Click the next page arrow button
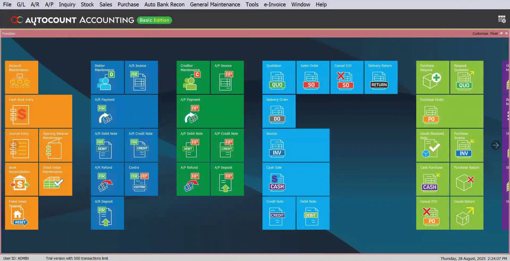Viewport: 510px width, 261px height. pos(495,145)
